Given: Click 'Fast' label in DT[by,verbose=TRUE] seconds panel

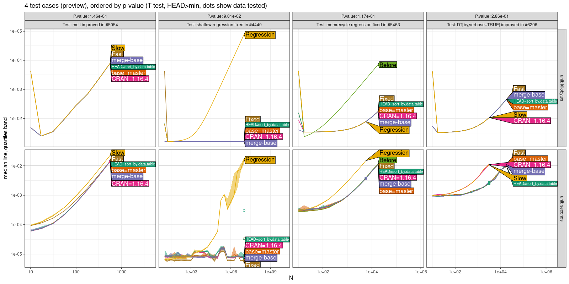Looking at the screenshot, I should click(519, 153).
